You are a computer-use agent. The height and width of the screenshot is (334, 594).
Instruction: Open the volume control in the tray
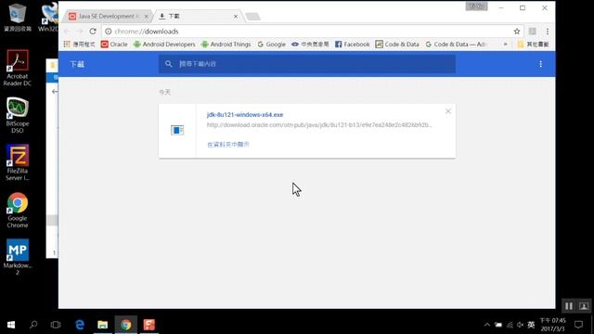click(x=520, y=325)
